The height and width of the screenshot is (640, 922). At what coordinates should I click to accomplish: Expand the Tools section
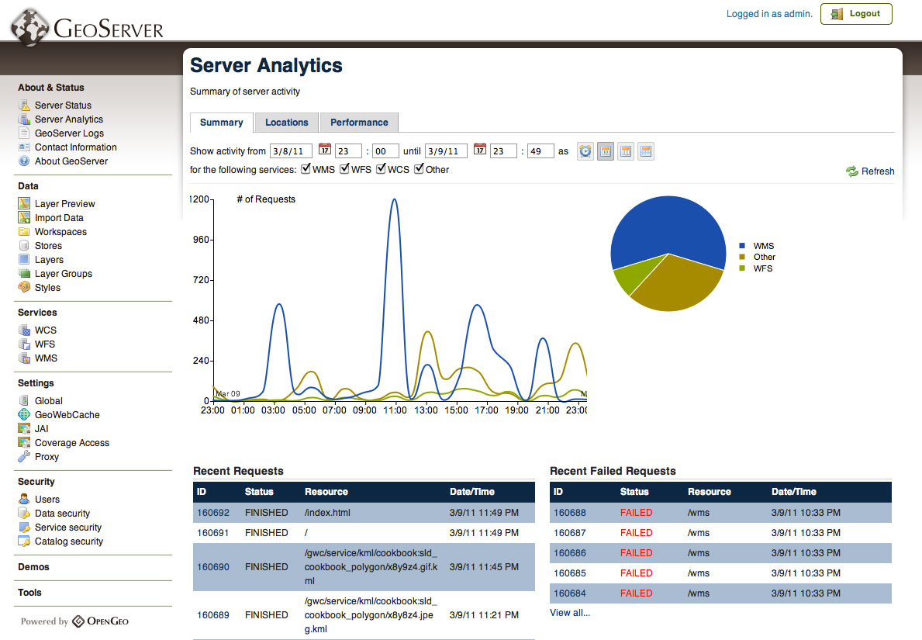tap(29, 593)
